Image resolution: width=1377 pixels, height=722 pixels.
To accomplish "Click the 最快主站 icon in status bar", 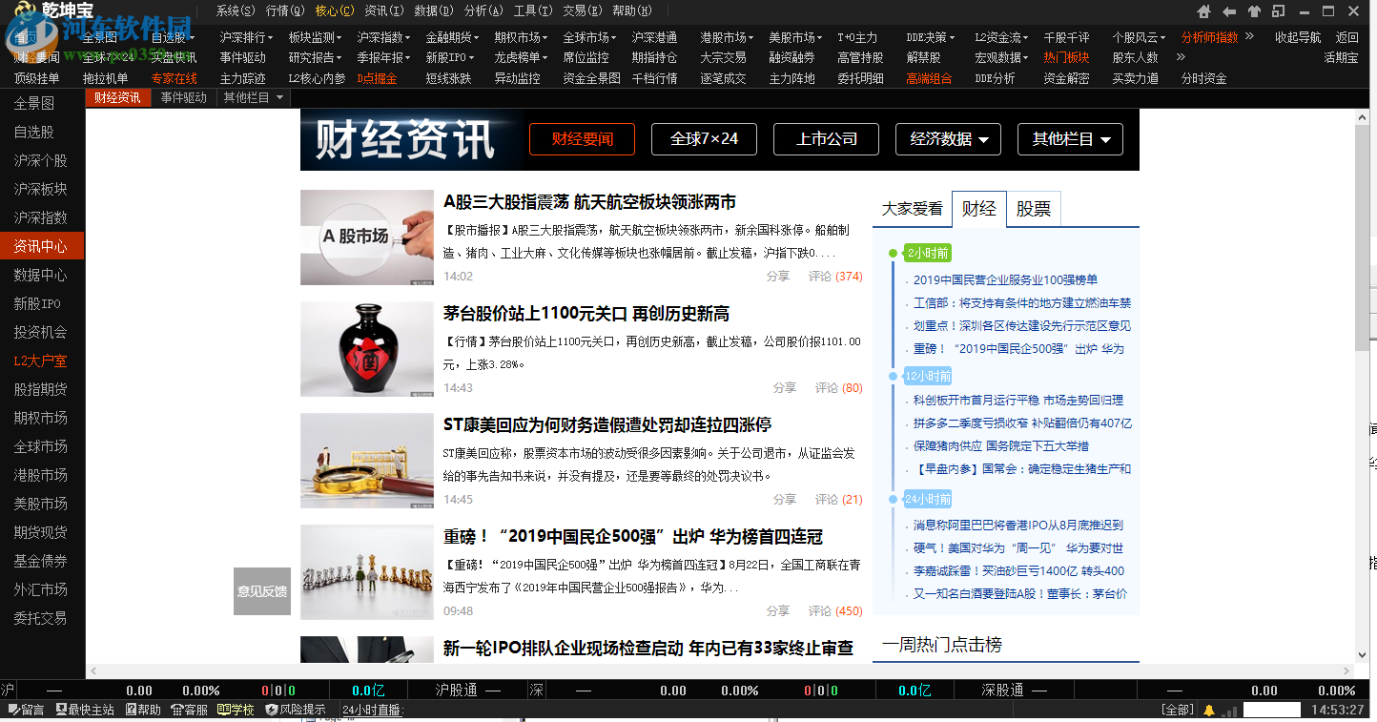I will [x=60, y=711].
